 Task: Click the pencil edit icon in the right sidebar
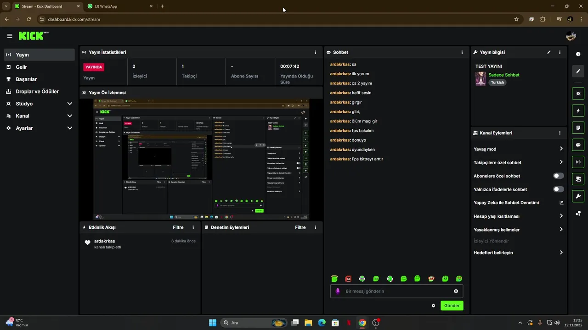click(x=578, y=71)
